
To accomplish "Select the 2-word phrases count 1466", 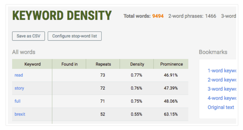I will click(211, 16).
